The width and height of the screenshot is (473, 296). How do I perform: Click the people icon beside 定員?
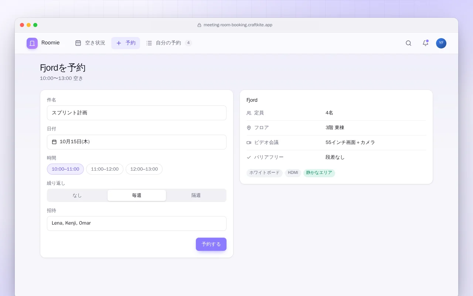[x=249, y=113]
